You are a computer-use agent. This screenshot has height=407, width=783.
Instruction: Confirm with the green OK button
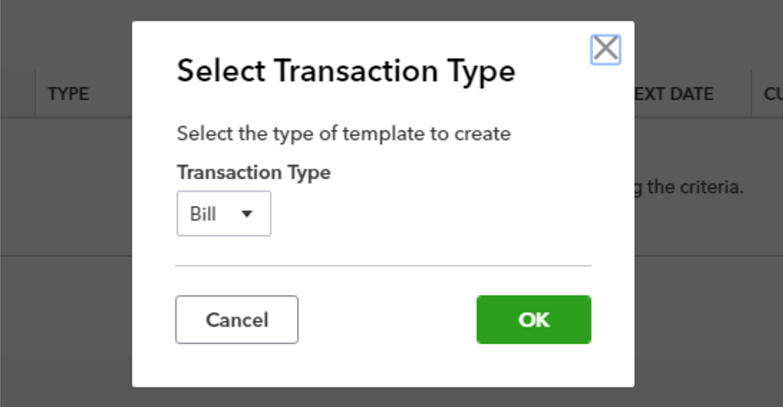click(x=534, y=320)
